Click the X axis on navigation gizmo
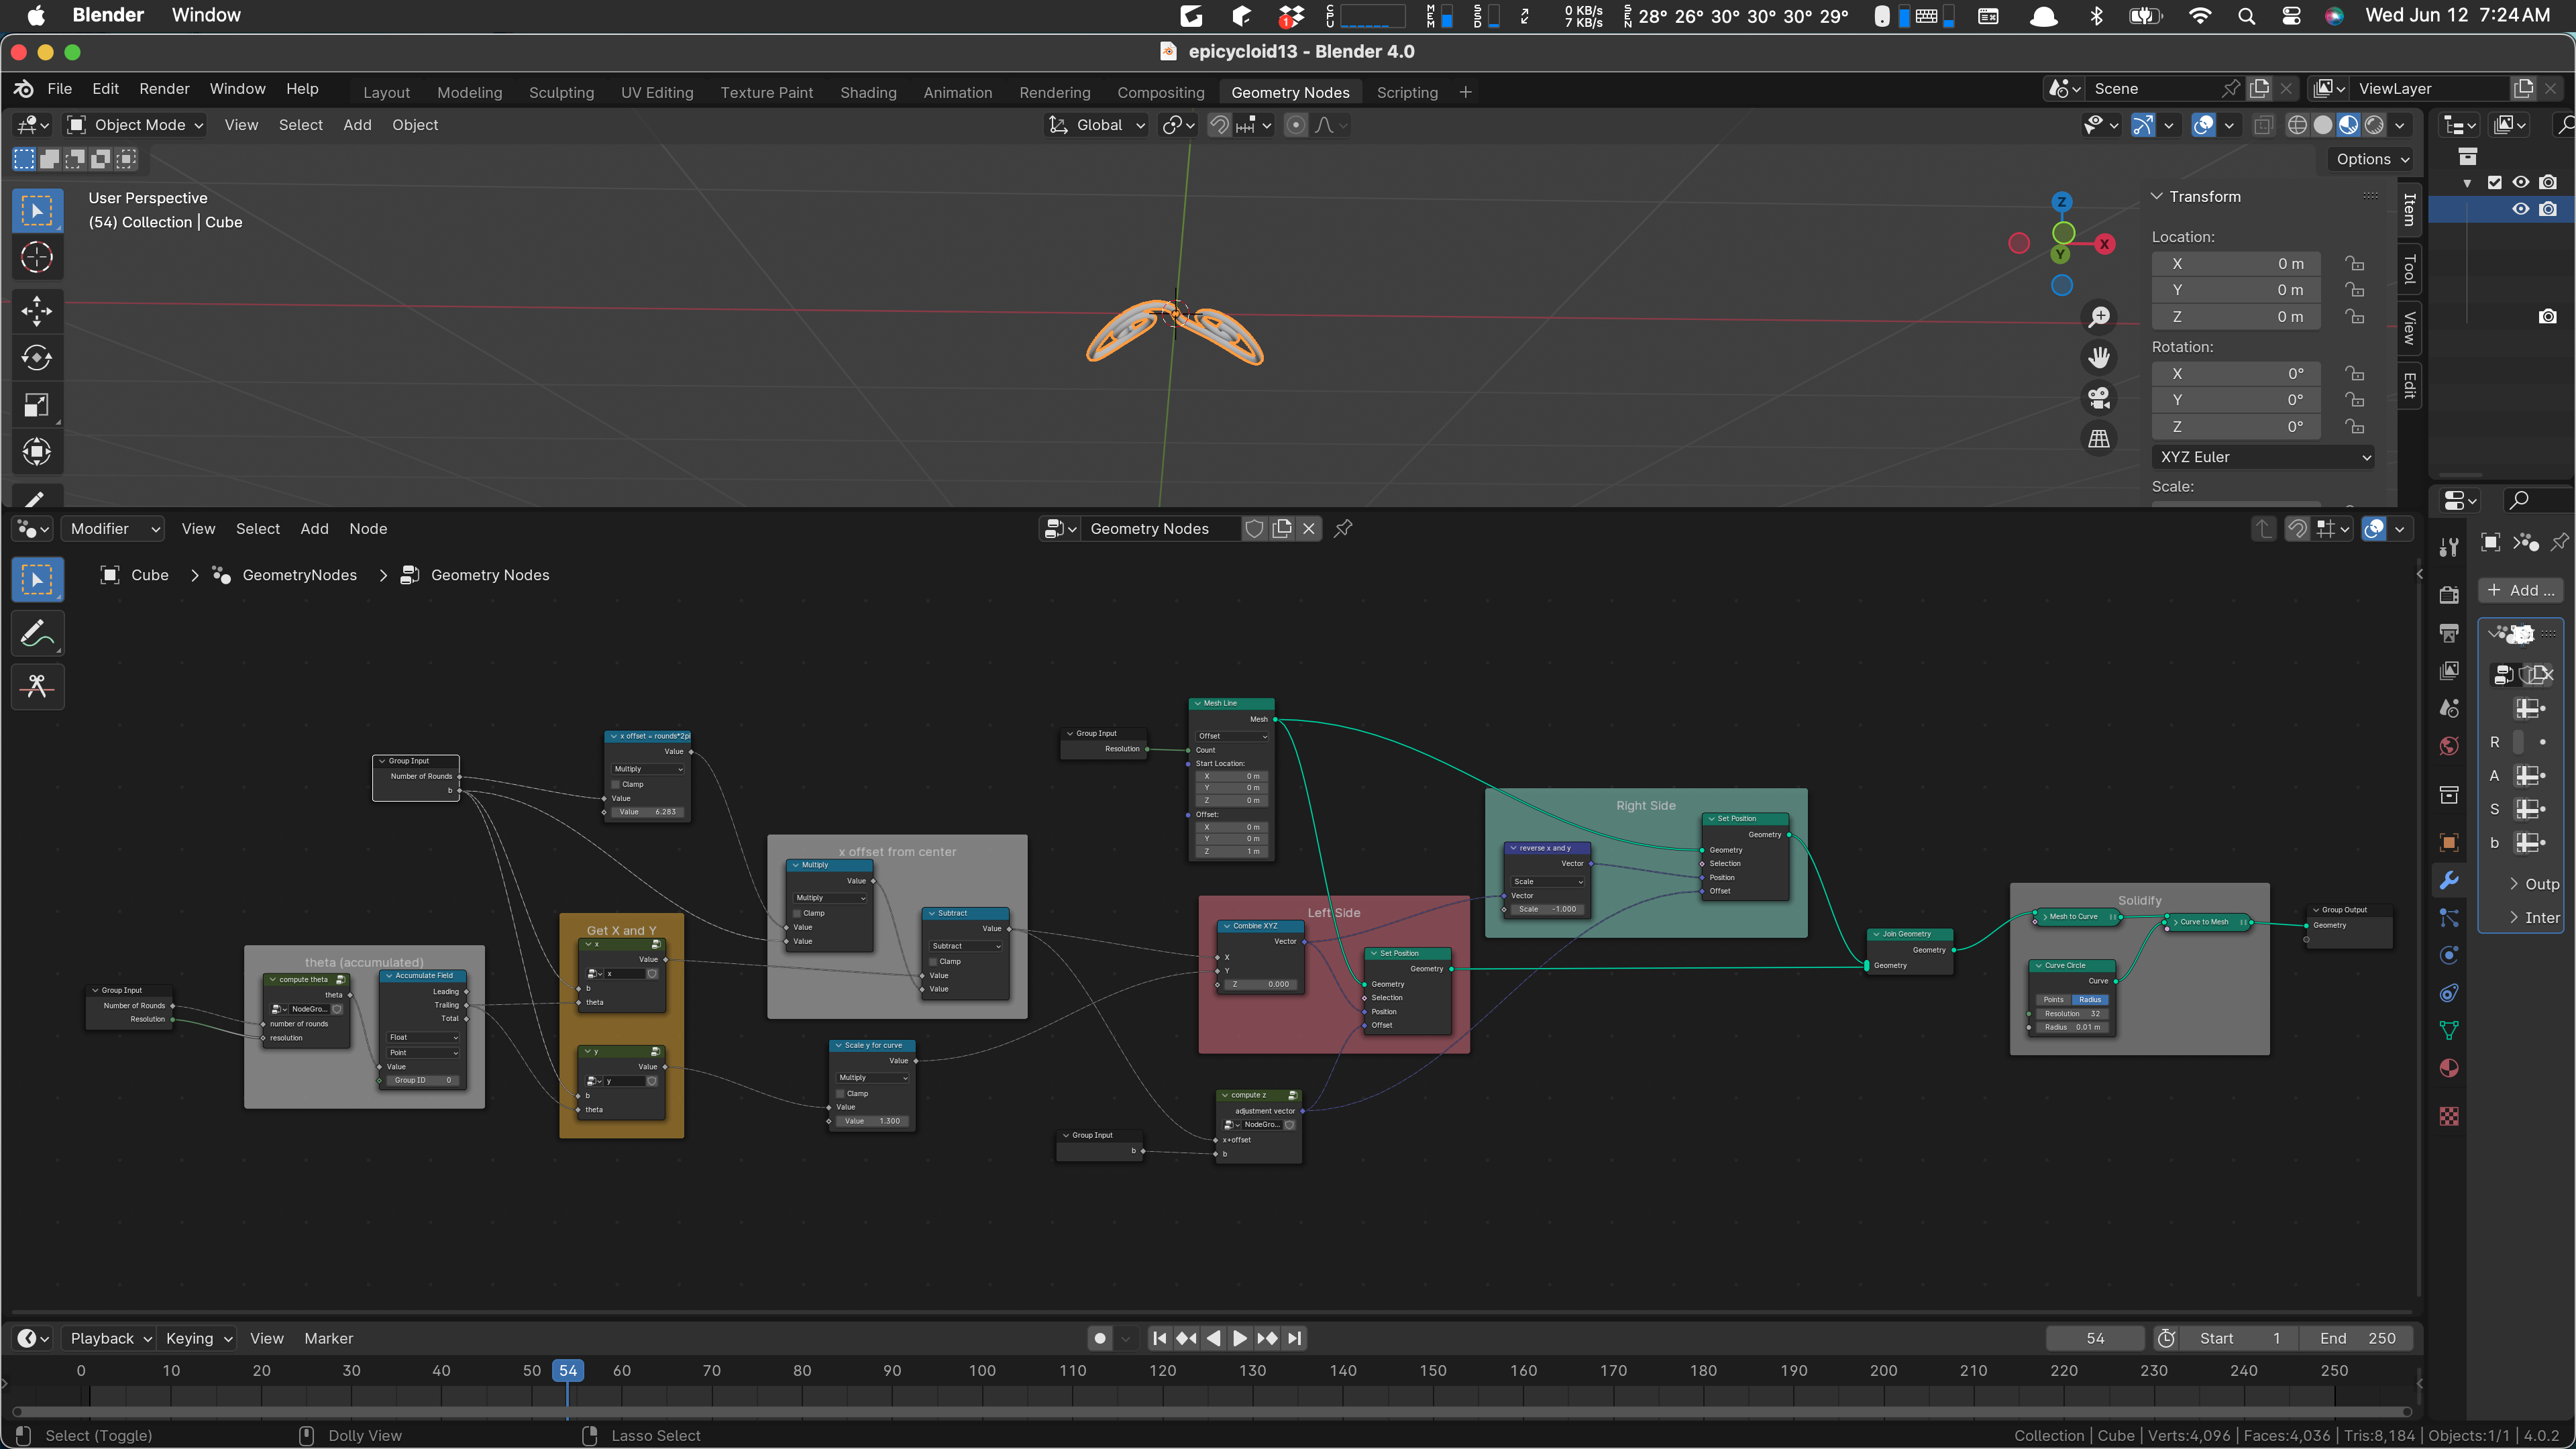The width and height of the screenshot is (2576, 1449). pos(2105,244)
